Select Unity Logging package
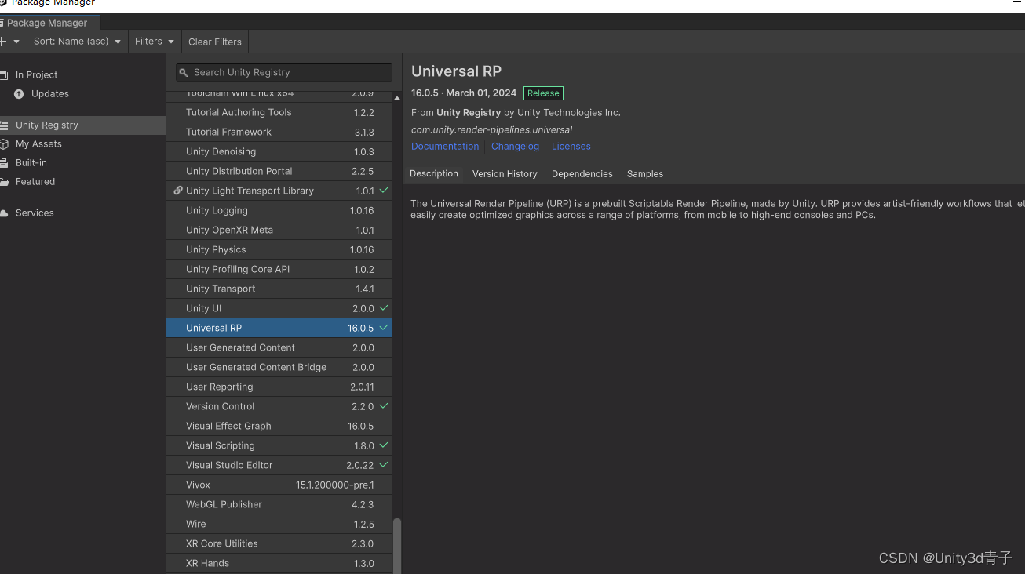The height and width of the screenshot is (574, 1025). [x=279, y=210]
